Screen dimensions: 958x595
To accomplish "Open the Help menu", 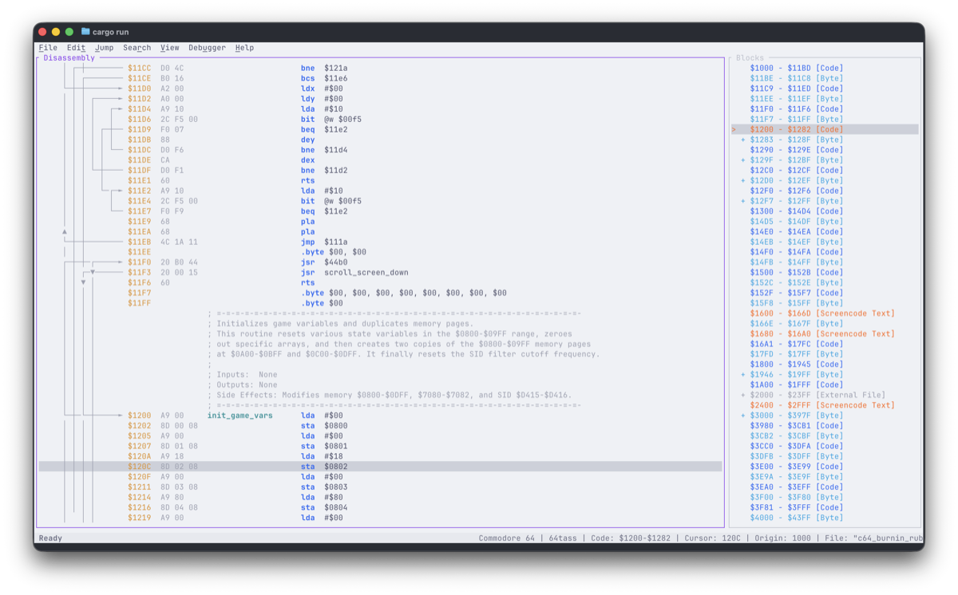I will [x=244, y=48].
